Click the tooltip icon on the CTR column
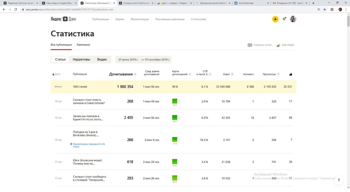Image resolution: width=350 pixels, height=192 pixels. pyautogui.click(x=210, y=74)
